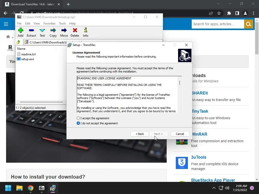This screenshot has height=194, width=259.
Task: Open Chrome three-dot menu
Action: [253, 13]
